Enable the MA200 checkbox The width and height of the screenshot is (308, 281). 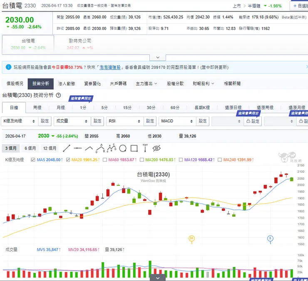(x=142, y=160)
